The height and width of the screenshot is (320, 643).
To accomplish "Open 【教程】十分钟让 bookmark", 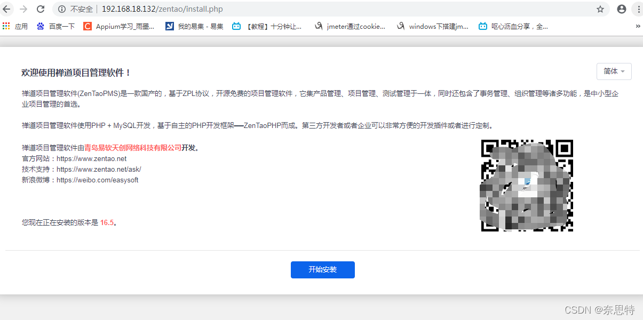I will (x=274, y=26).
